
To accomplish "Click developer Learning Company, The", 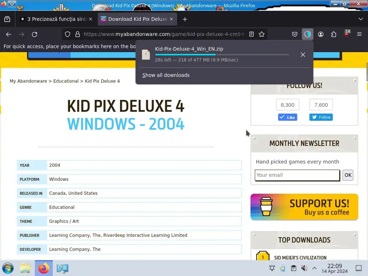I will [x=75, y=249].
